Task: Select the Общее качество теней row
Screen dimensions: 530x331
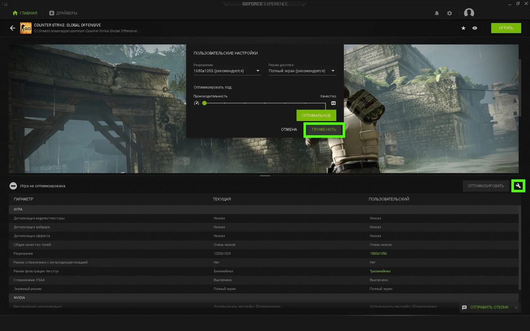Action: coord(264,245)
